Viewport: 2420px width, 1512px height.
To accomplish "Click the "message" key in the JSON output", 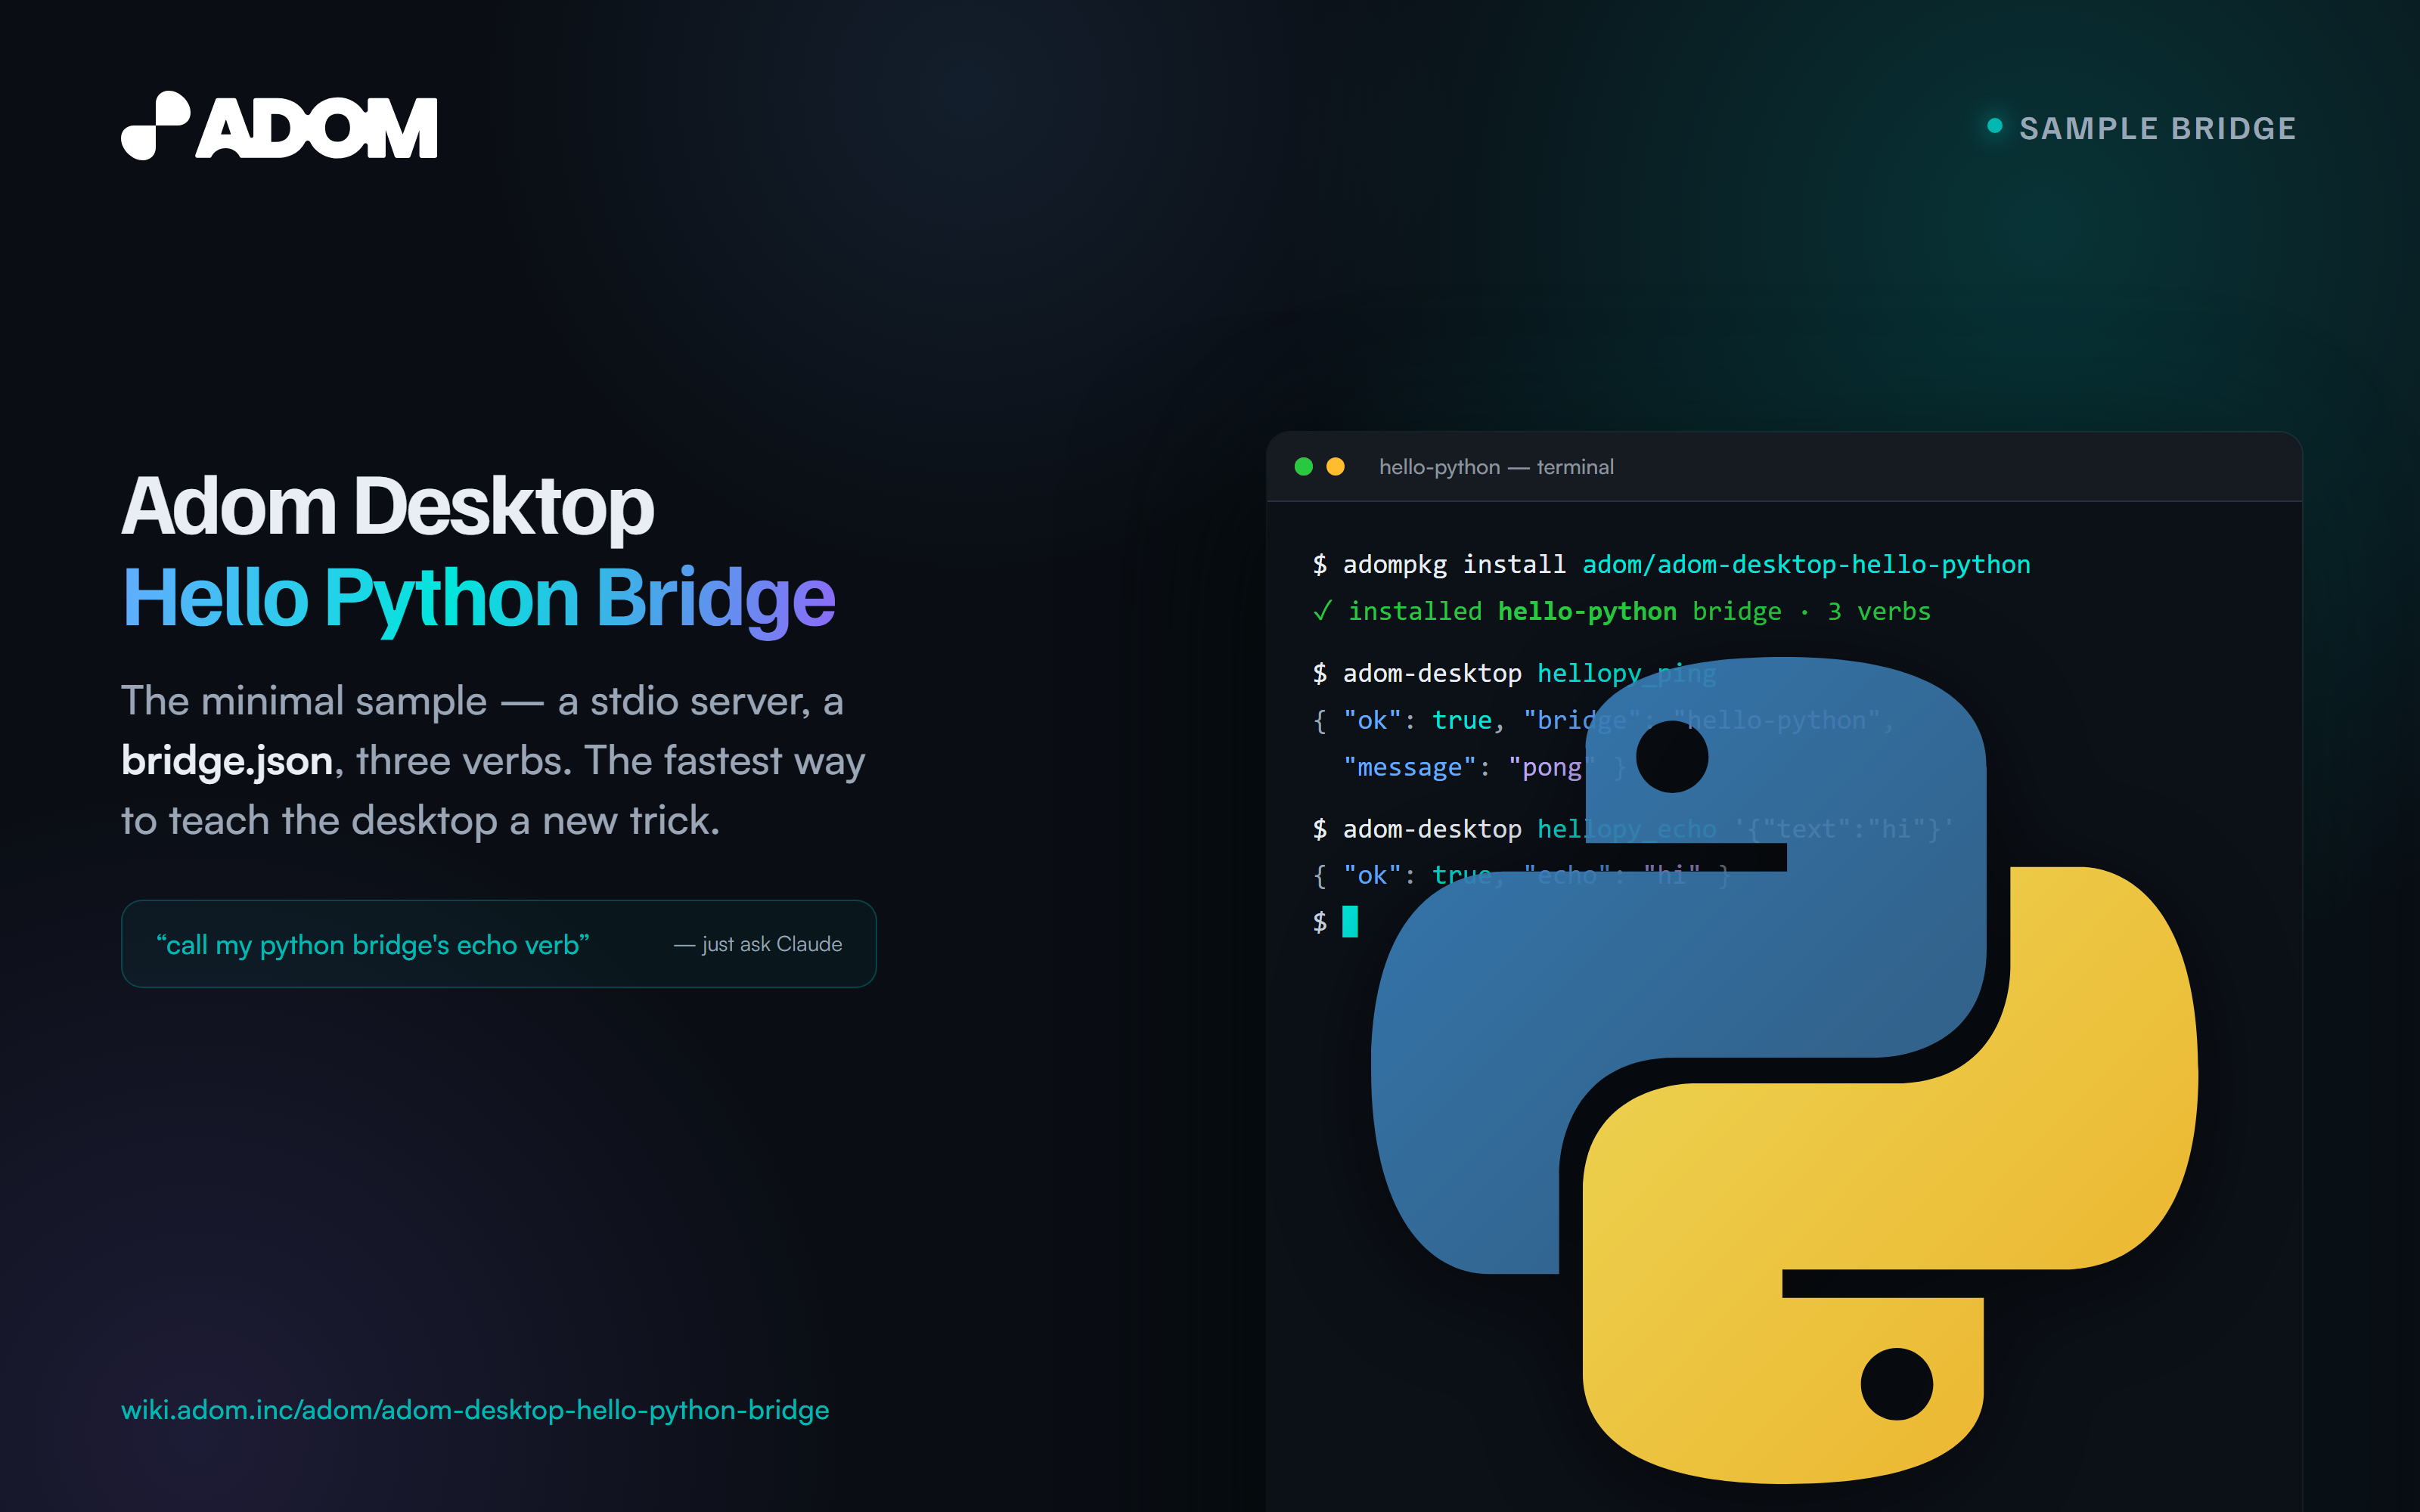I will [1409, 767].
